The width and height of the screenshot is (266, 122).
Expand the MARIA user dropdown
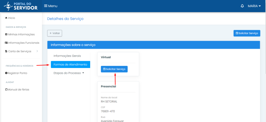pyautogui.click(x=254, y=6)
